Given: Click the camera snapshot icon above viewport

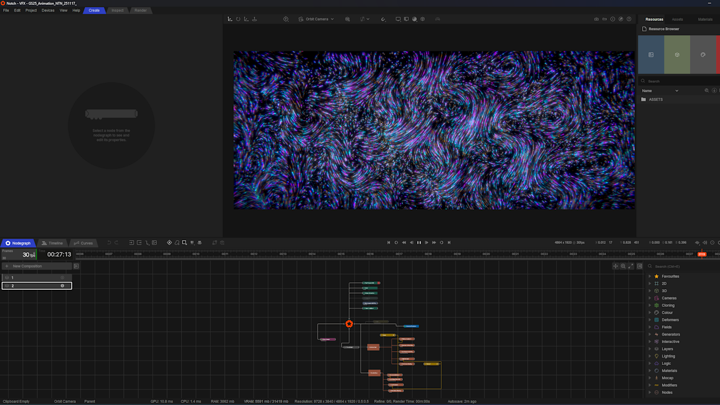Looking at the screenshot, I should coord(596,19).
